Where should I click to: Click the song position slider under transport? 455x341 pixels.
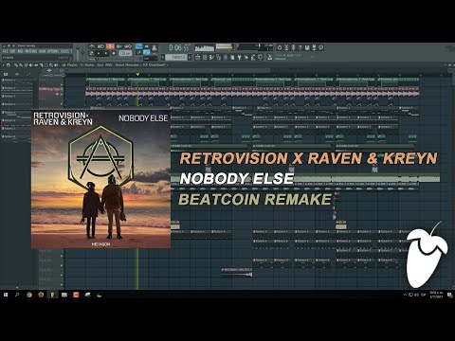click(111, 60)
